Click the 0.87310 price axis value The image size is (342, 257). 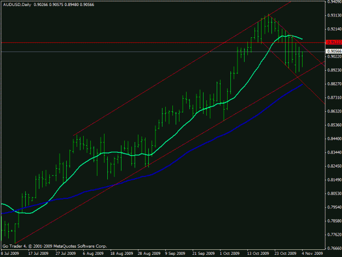(x=334, y=98)
